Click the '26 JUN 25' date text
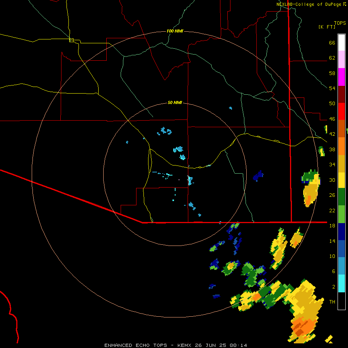Viewport: 348px width, 348px height. (x=212, y=345)
